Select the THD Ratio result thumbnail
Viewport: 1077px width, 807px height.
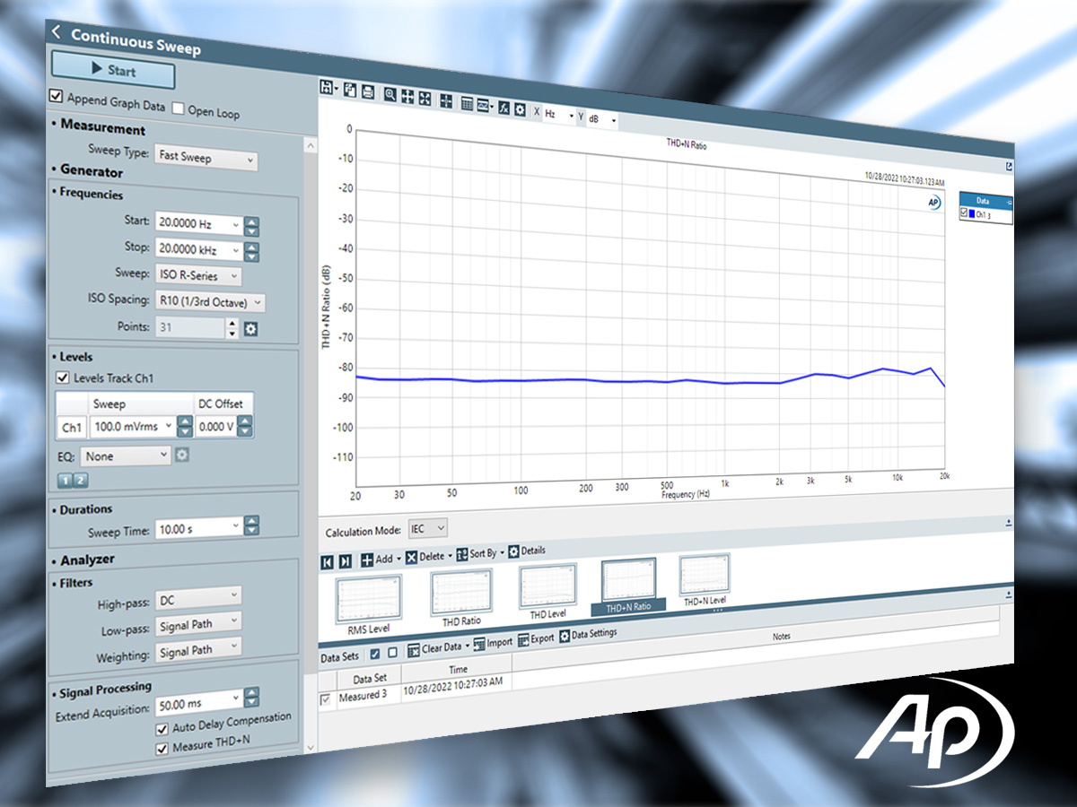pos(460,594)
